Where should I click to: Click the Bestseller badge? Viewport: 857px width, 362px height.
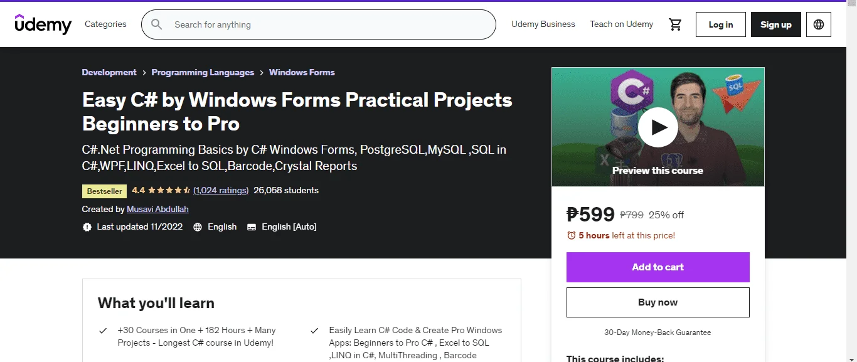(x=105, y=191)
